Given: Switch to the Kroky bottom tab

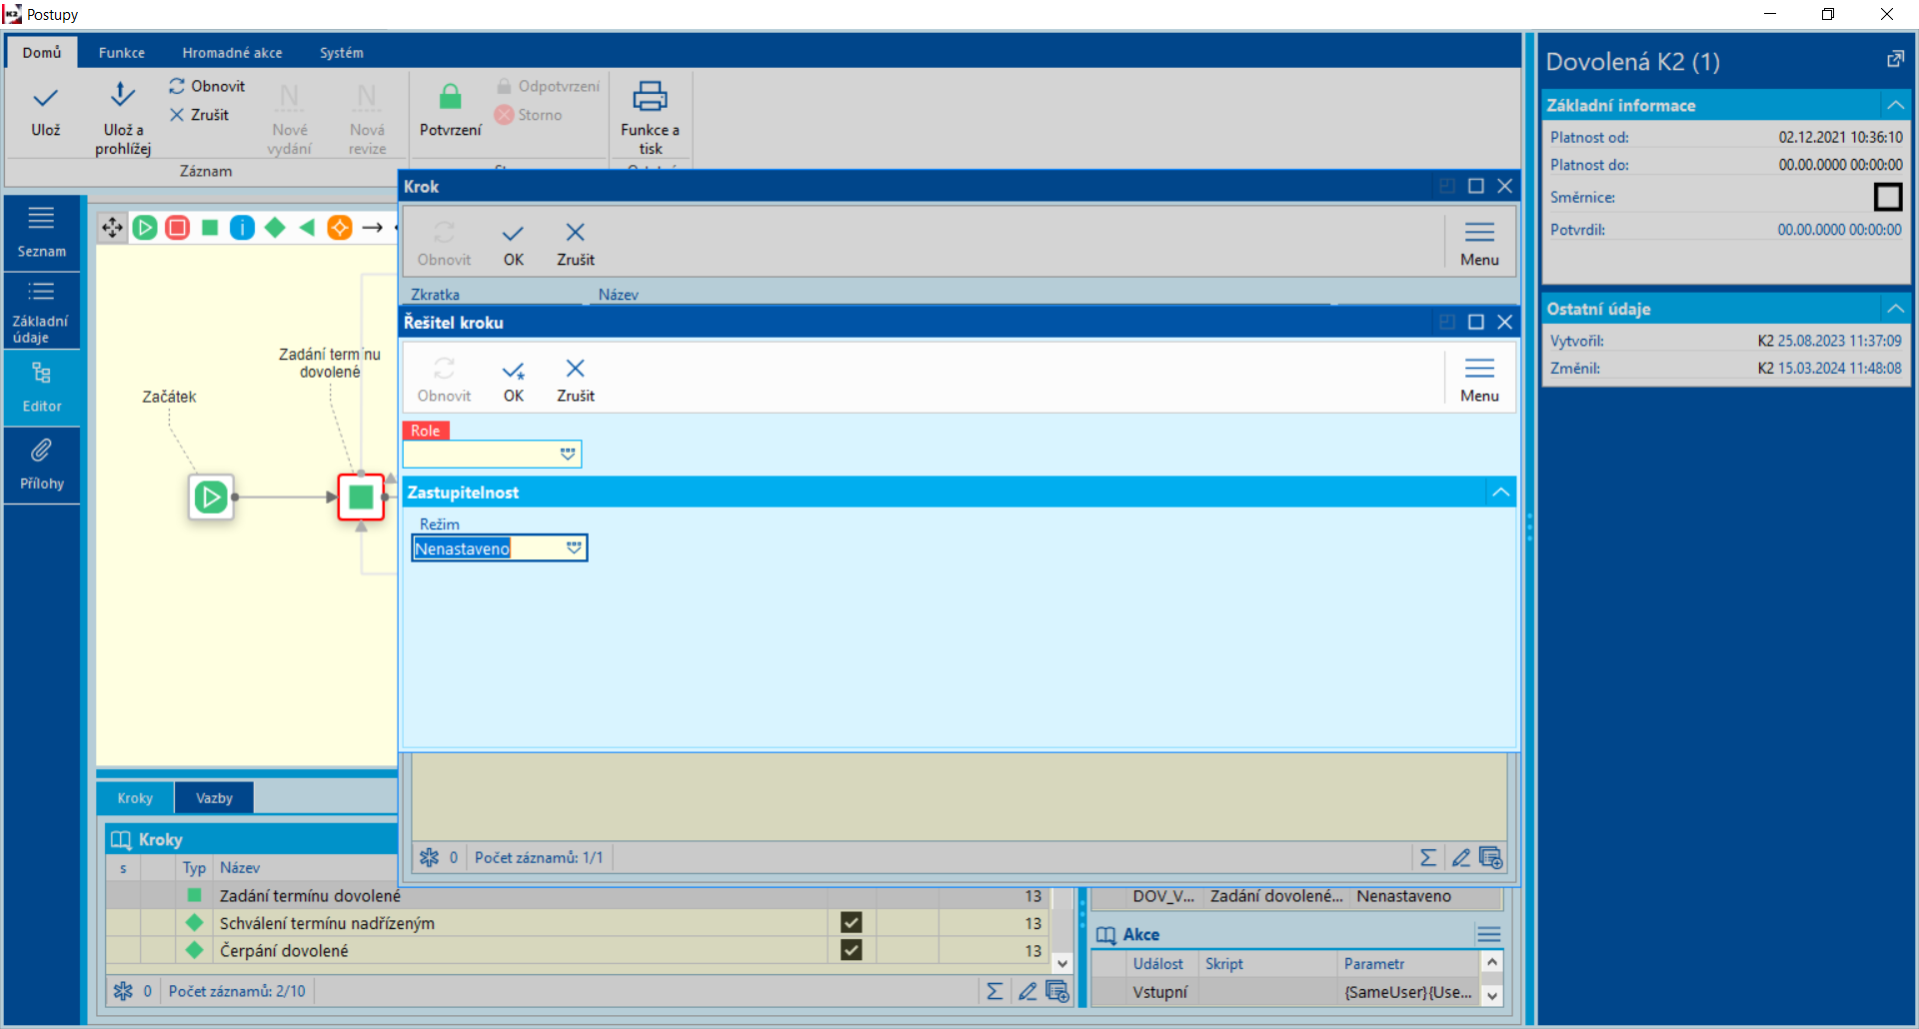Looking at the screenshot, I should [x=135, y=797].
